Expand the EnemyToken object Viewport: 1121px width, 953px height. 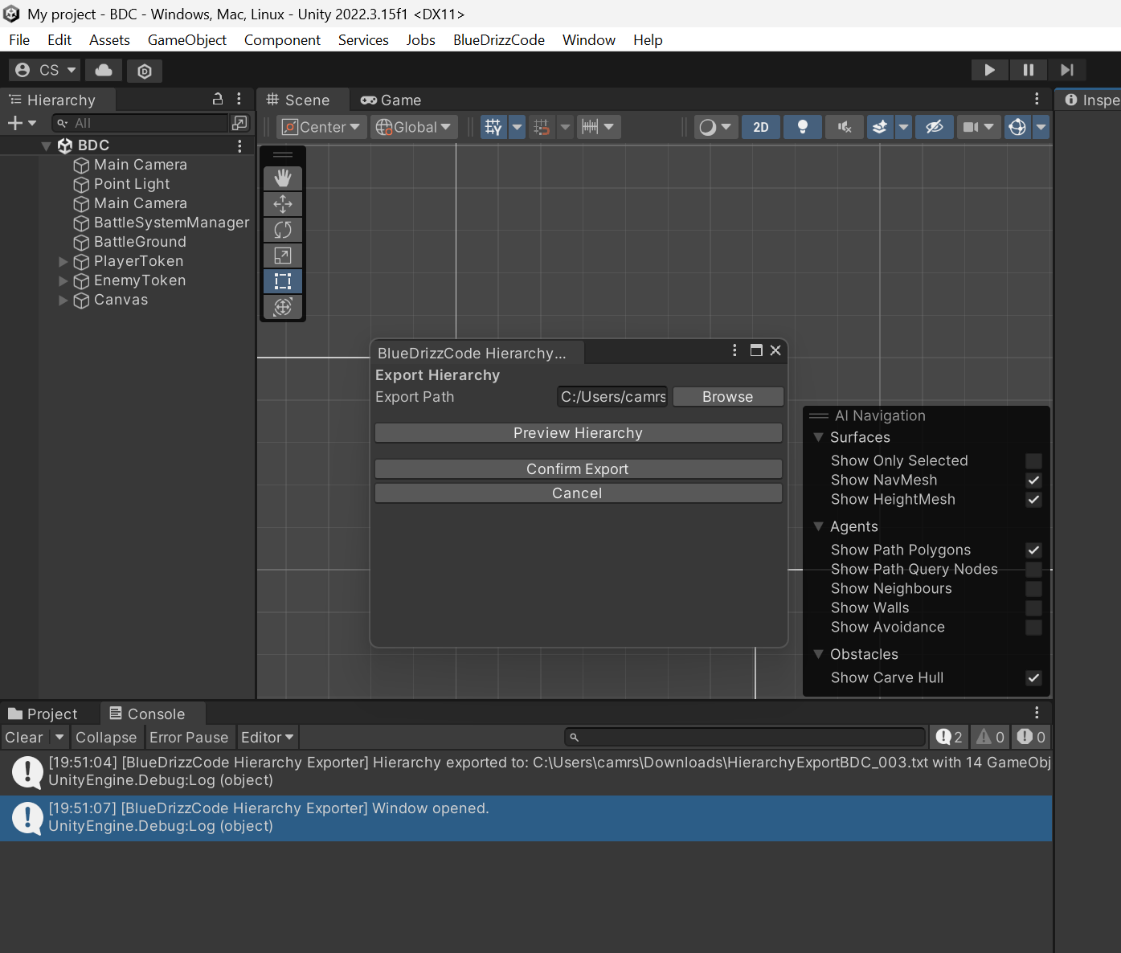click(x=63, y=280)
